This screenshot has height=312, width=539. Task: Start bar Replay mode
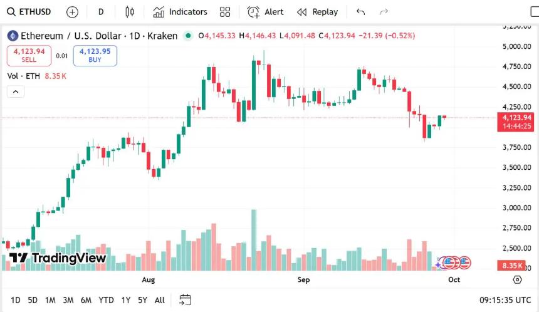click(317, 12)
